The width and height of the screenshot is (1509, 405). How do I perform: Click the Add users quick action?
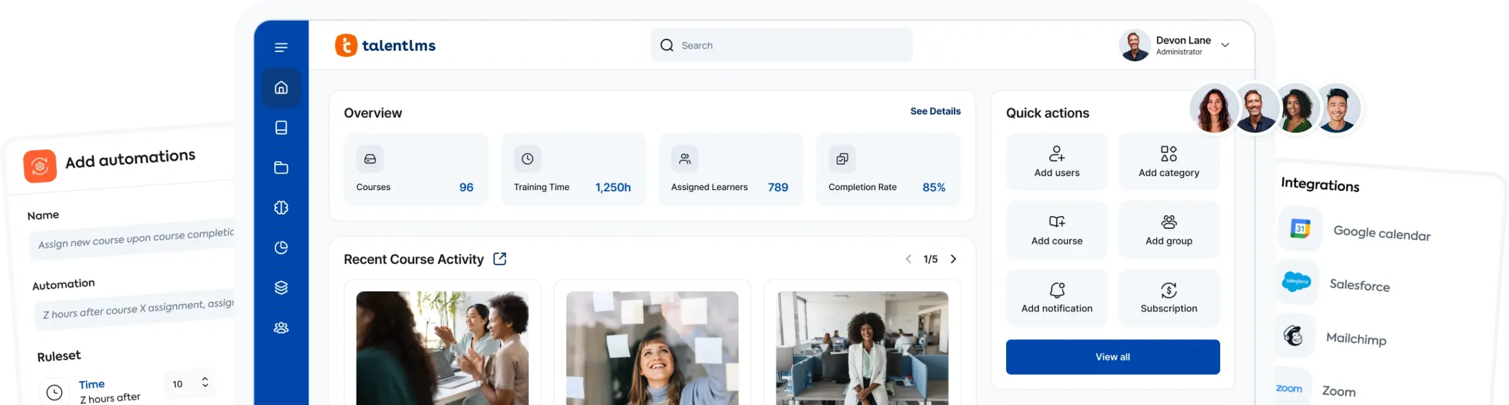pyautogui.click(x=1056, y=162)
